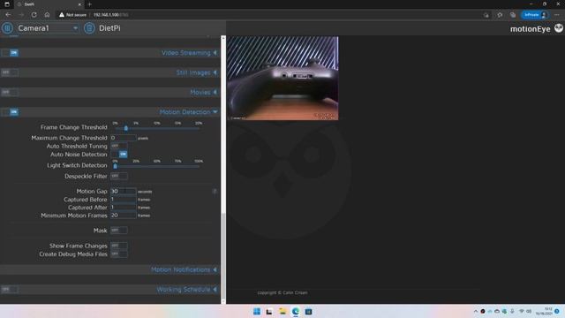This screenshot has width=565, height=318.
Task: Open the notification count badge
Action: click(x=557, y=311)
